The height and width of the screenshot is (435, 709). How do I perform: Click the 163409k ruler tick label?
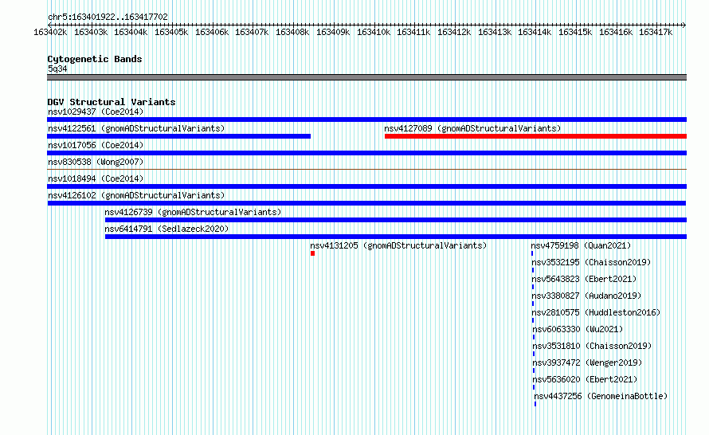(333, 32)
